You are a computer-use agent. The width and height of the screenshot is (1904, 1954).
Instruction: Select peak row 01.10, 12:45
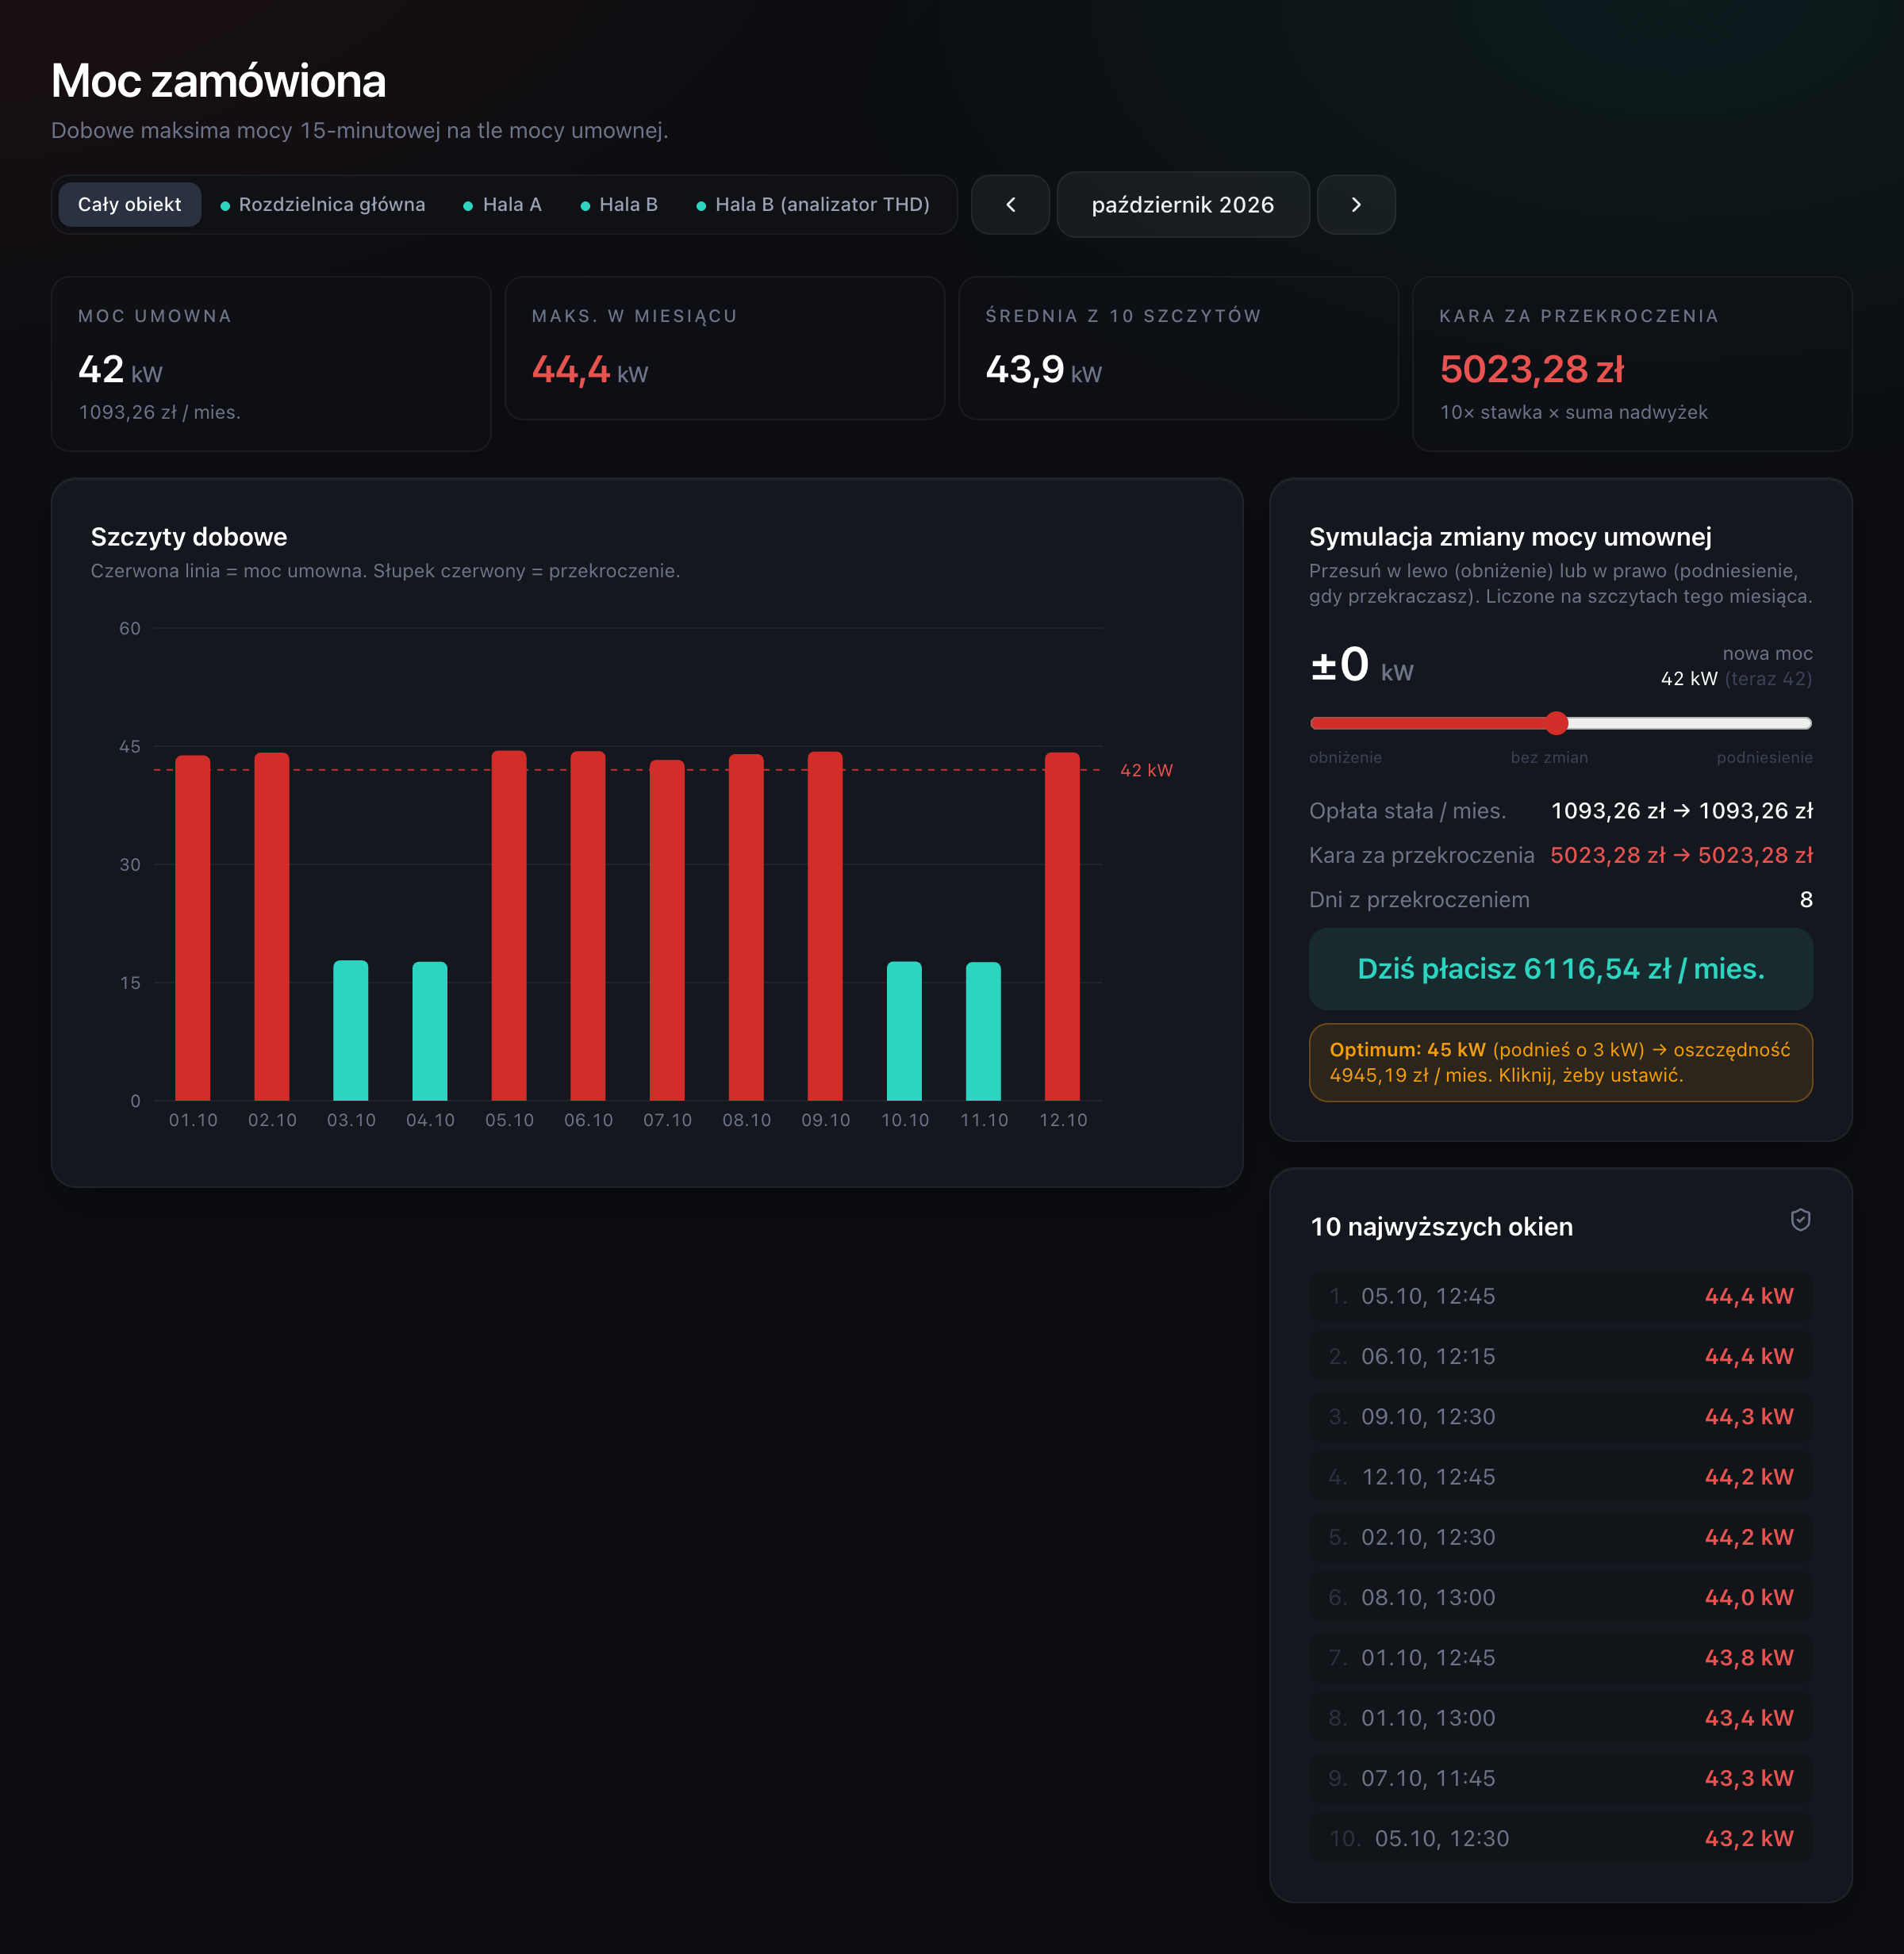pyautogui.click(x=1560, y=1658)
